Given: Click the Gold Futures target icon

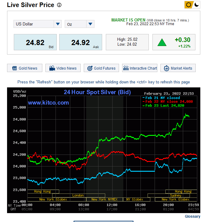Looking at the screenshot, I should pos(90,68).
